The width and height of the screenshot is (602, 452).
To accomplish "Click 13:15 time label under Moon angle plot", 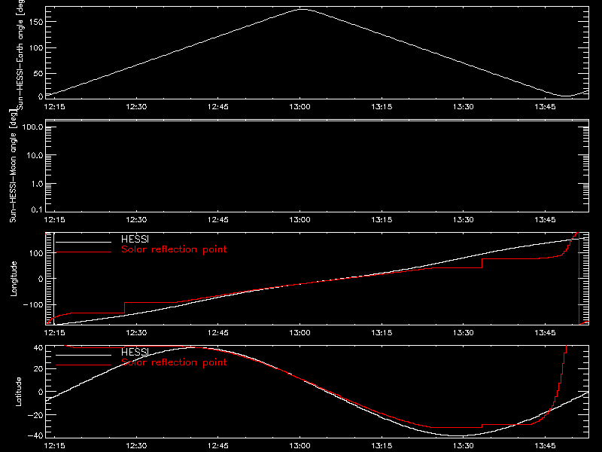I will click(382, 219).
